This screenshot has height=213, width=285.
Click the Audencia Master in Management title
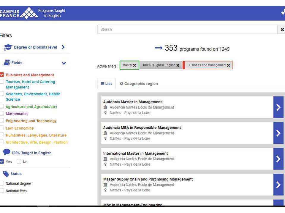132,102
